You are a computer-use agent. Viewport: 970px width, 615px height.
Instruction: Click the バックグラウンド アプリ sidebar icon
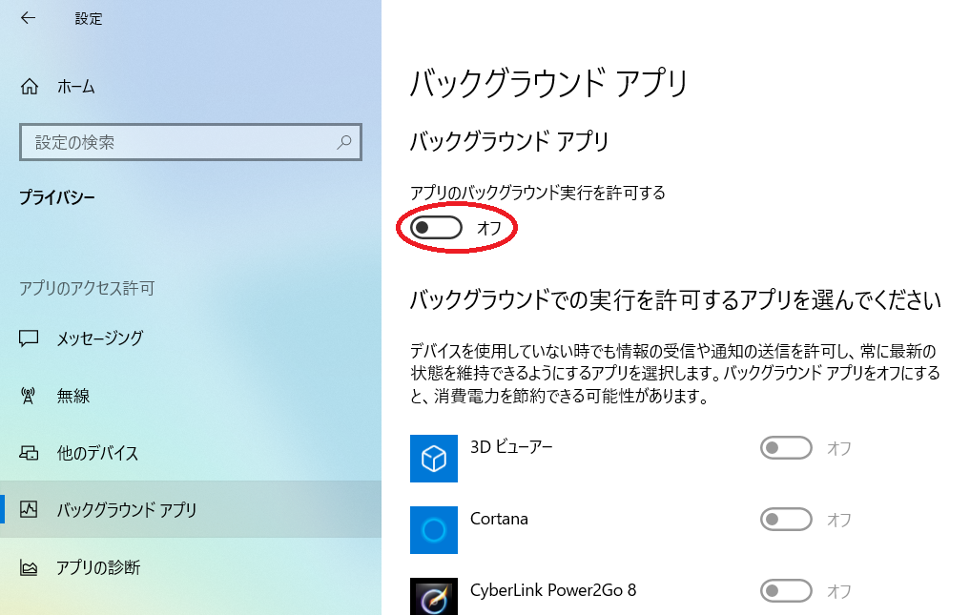coord(29,509)
